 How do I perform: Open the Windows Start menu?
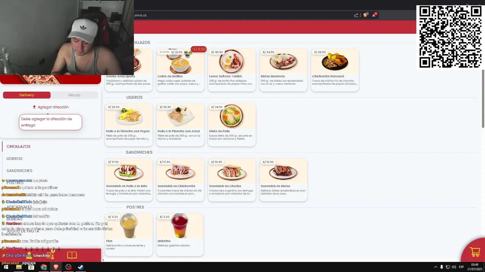coord(6,267)
